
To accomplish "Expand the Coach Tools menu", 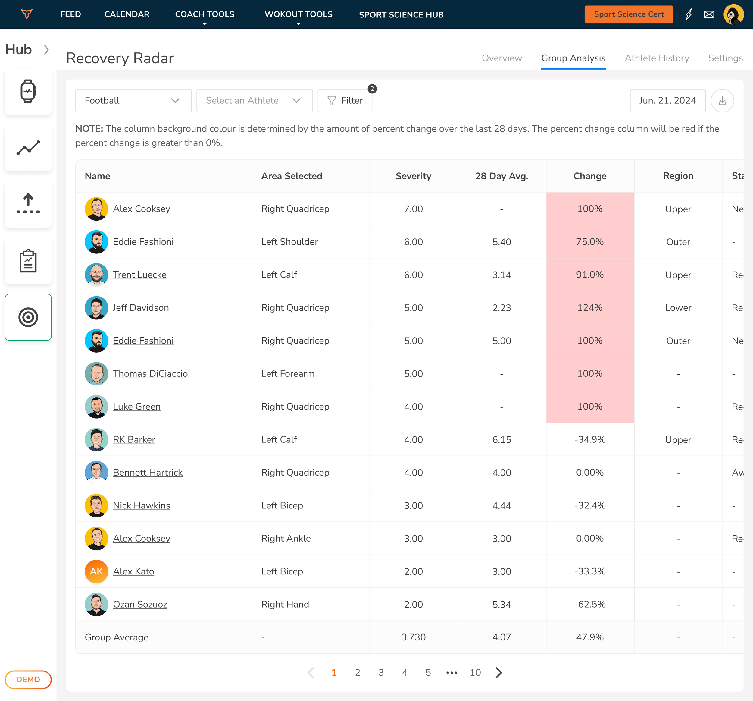I will tap(205, 14).
